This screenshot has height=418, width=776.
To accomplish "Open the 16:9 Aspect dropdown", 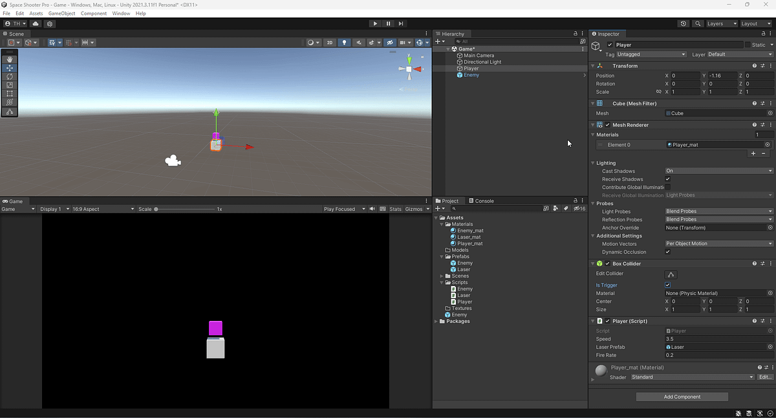I will click(x=104, y=209).
